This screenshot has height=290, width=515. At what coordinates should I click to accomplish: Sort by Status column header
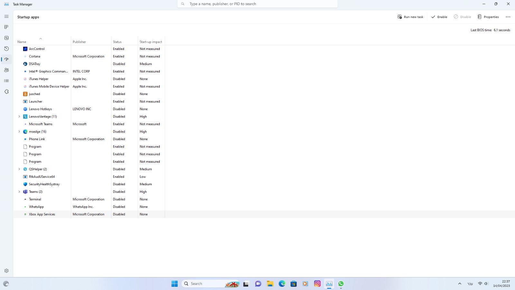[x=125, y=40]
